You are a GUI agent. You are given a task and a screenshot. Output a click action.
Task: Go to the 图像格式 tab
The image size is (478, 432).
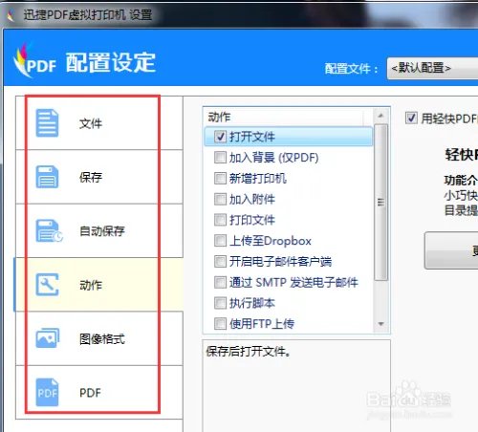point(99,338)
